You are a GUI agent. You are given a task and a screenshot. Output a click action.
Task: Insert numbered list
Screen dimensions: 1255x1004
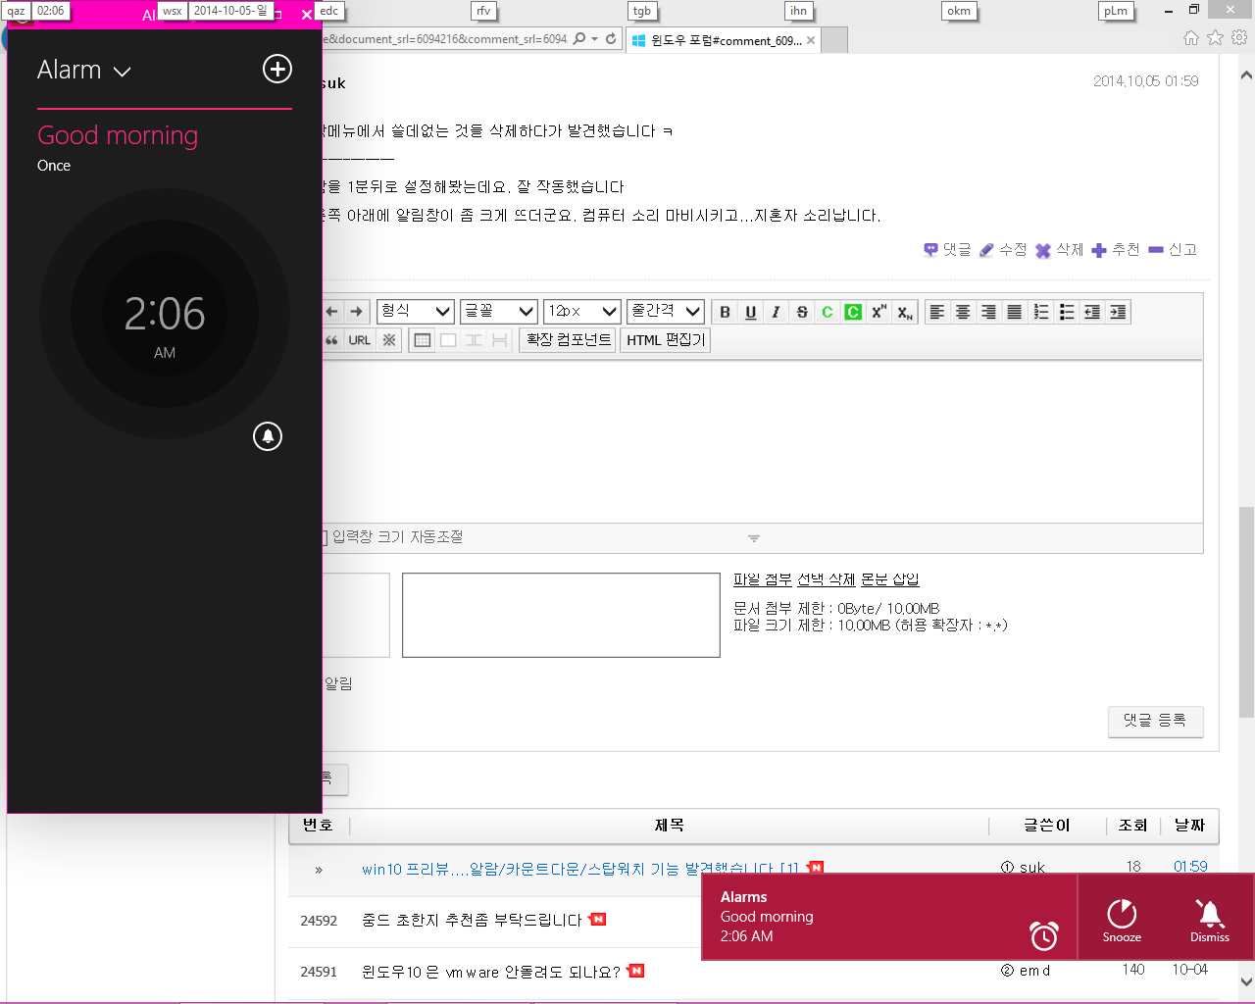[x=1040, y=312]
